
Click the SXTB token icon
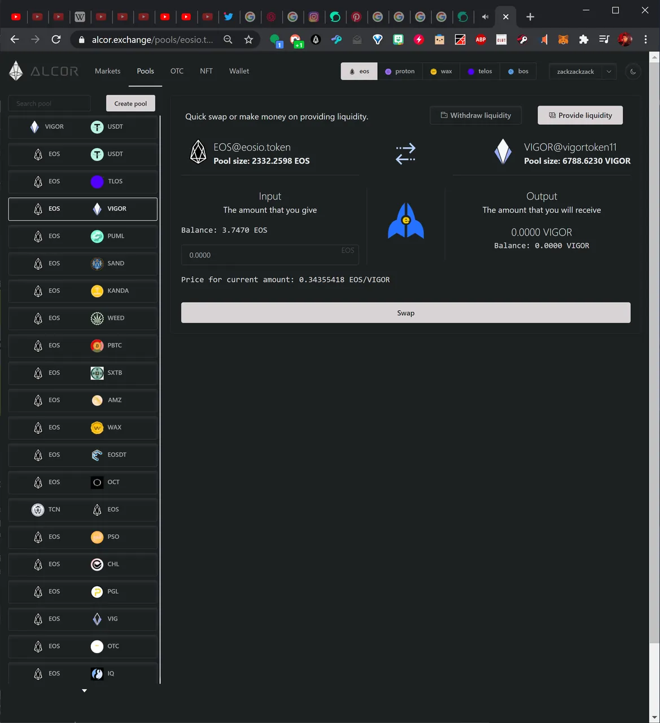tap(97, 373)
